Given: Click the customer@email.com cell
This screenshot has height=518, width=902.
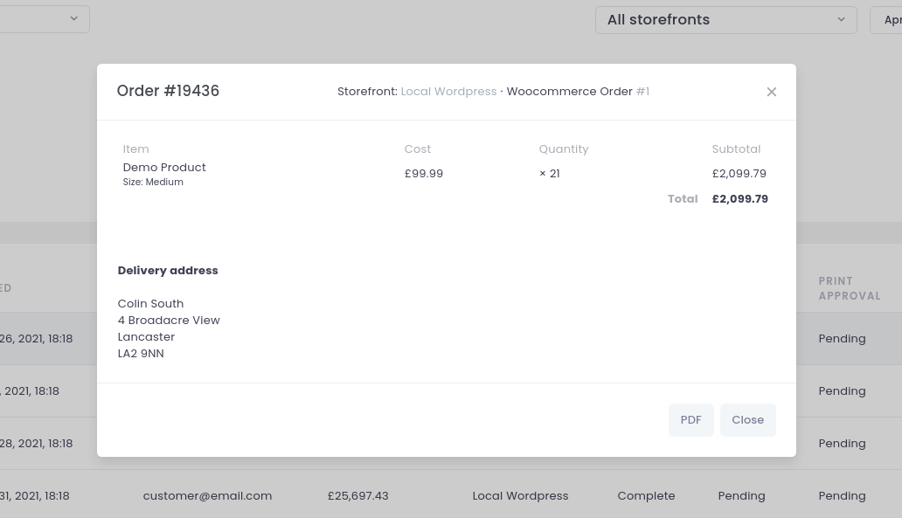Looking at the screenshot, I should (x=207, y=496).
